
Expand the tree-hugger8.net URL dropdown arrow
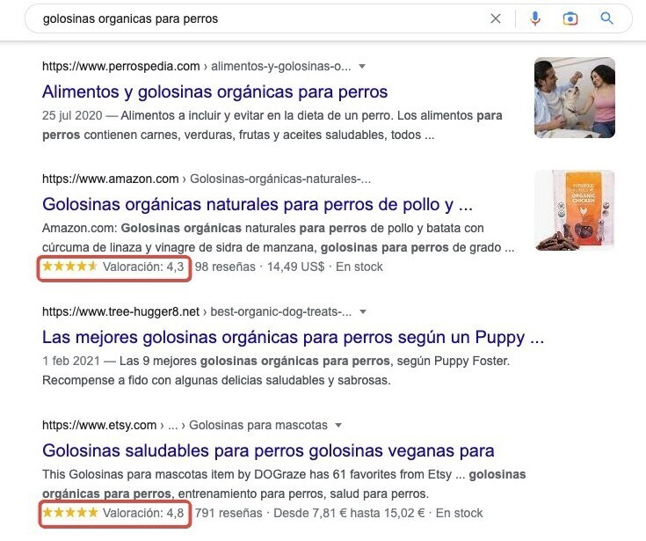pyautogui.click(x=362, y=311)
